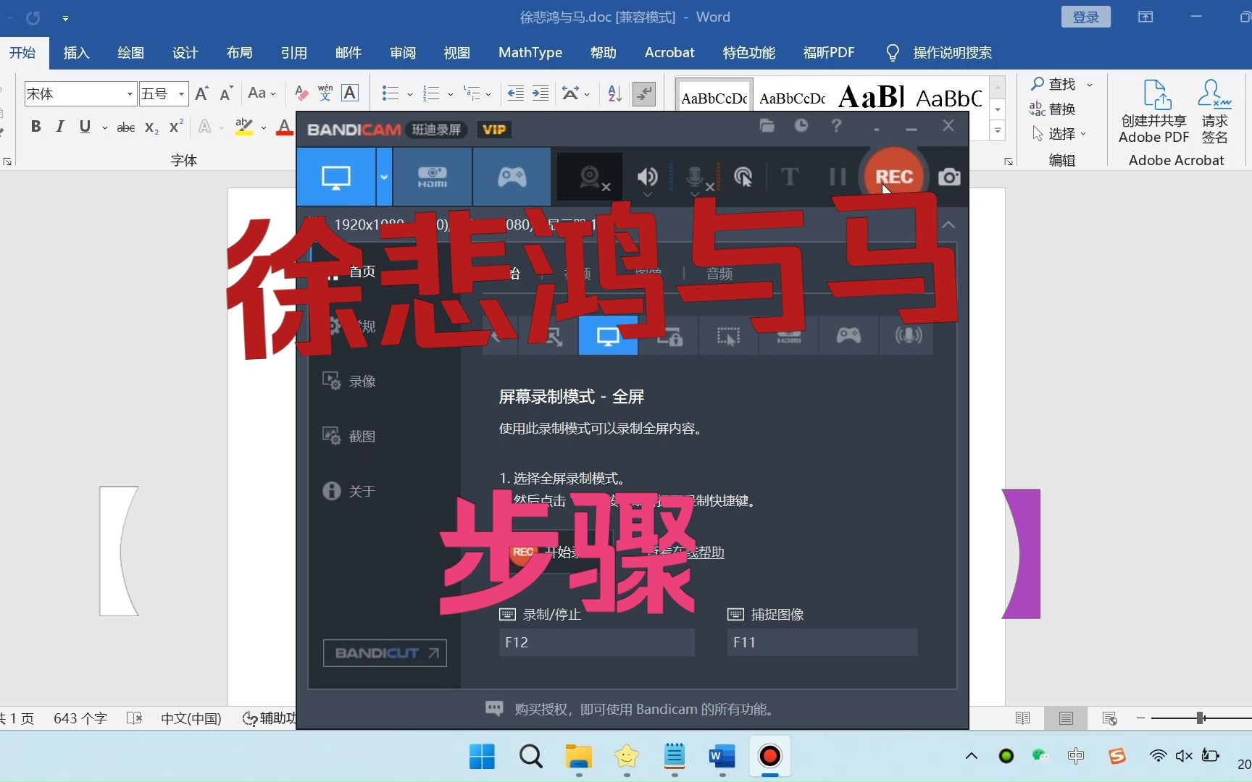Apply text highlight color
This screenshot has height=782, width=1252.
[x=244, y=127]
